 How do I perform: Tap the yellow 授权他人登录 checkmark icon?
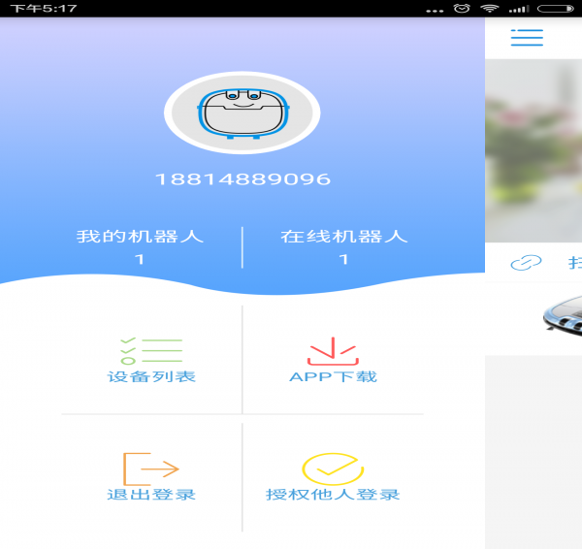click(333, 468)
